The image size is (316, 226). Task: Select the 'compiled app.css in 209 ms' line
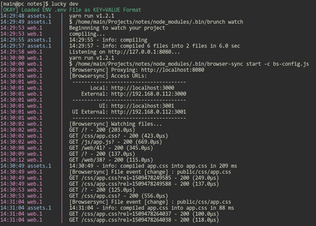(x=153, y=166)
